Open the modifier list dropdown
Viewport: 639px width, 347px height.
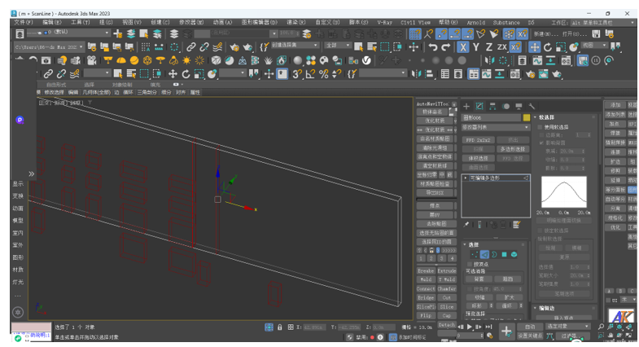(496, 127)
